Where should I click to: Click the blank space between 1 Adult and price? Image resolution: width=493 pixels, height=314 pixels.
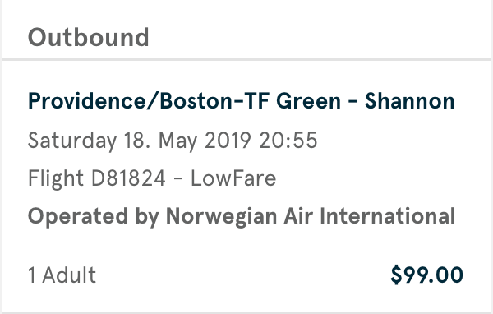coord(243,275)
